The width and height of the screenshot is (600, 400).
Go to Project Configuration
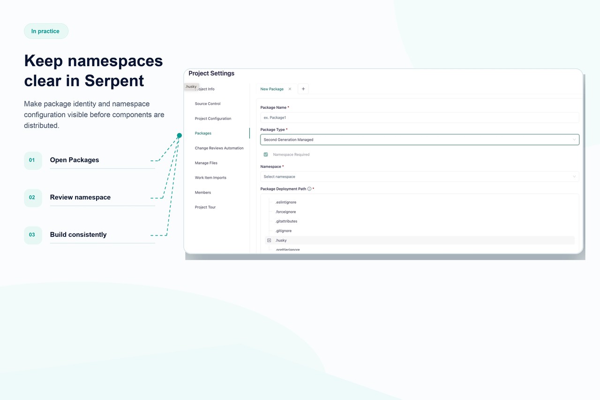coord(213,119)
